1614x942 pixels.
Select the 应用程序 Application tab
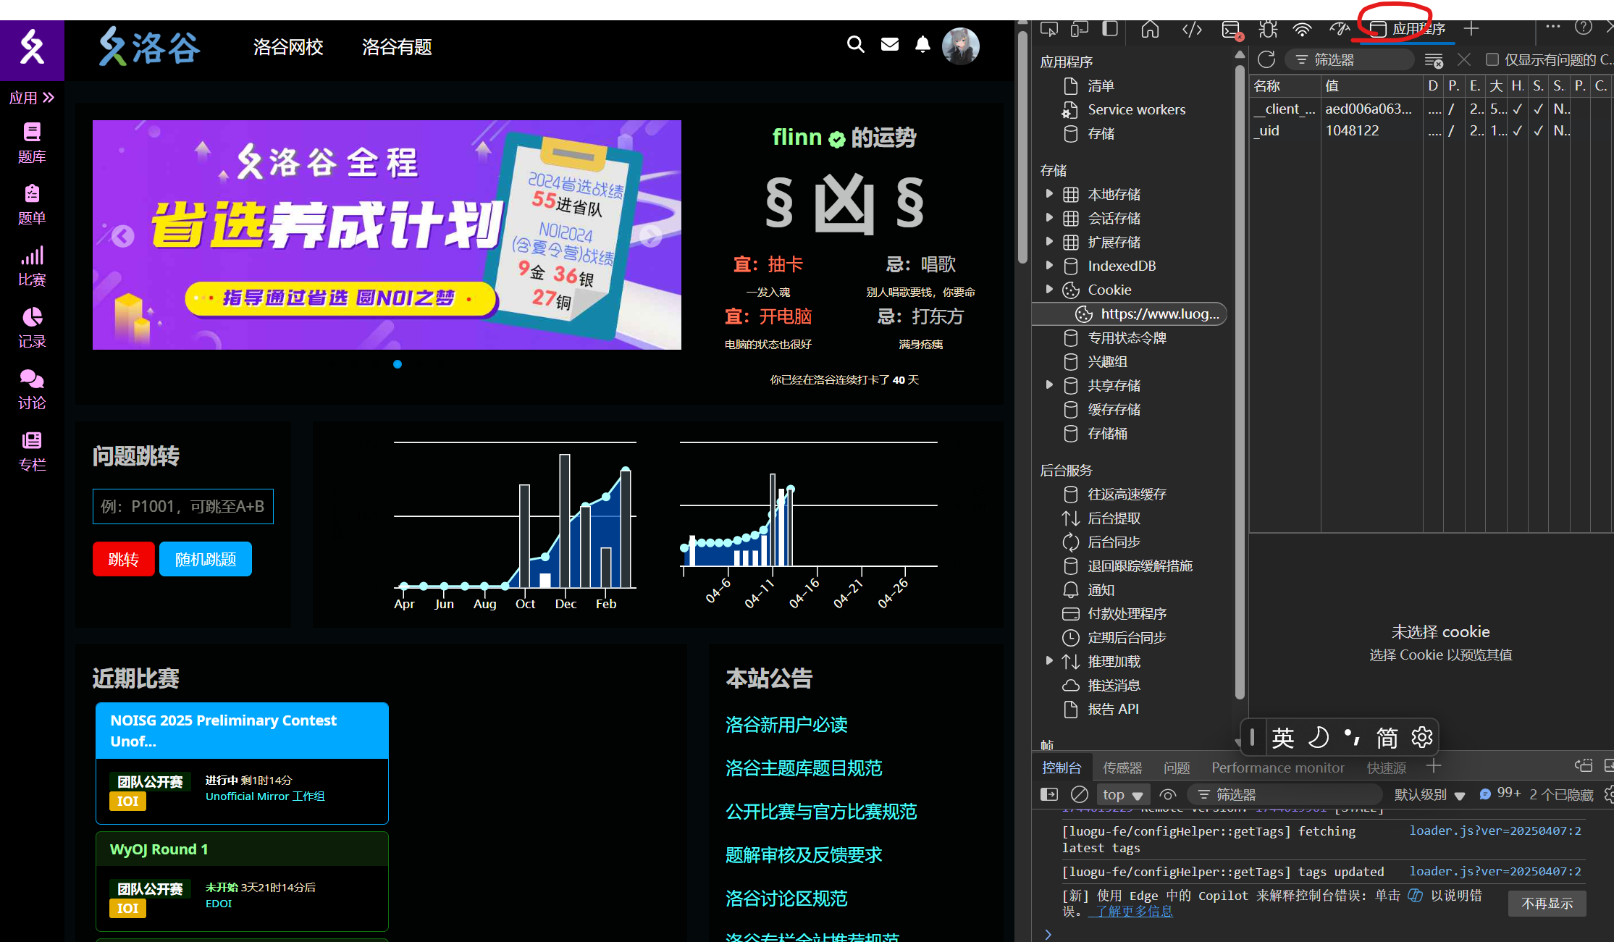[1408, 29]
